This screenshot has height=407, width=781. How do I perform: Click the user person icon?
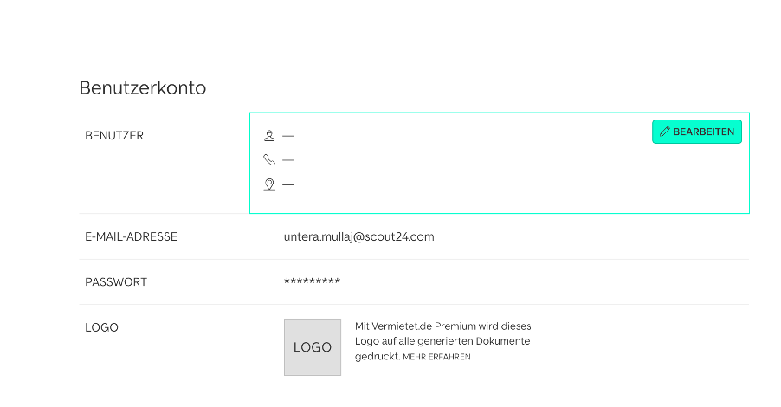click(269, 135)
